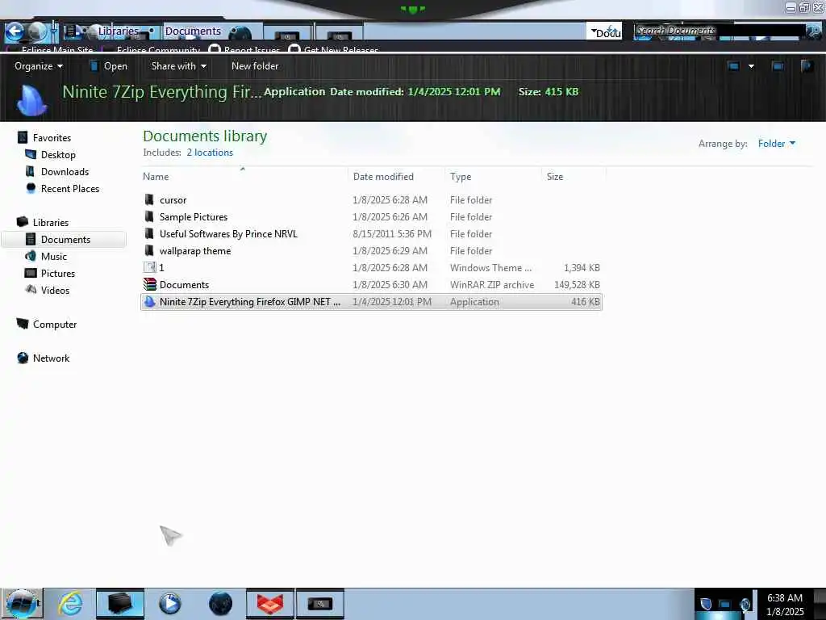Open the Libraries breadcrumb in address bar
The width and height of the screenshot is (826, 620).
(118, 31)
